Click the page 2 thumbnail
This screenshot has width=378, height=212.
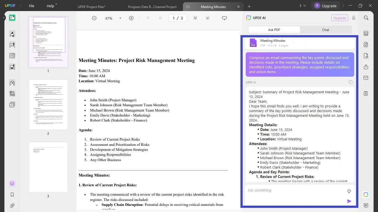tap(48, 104)
